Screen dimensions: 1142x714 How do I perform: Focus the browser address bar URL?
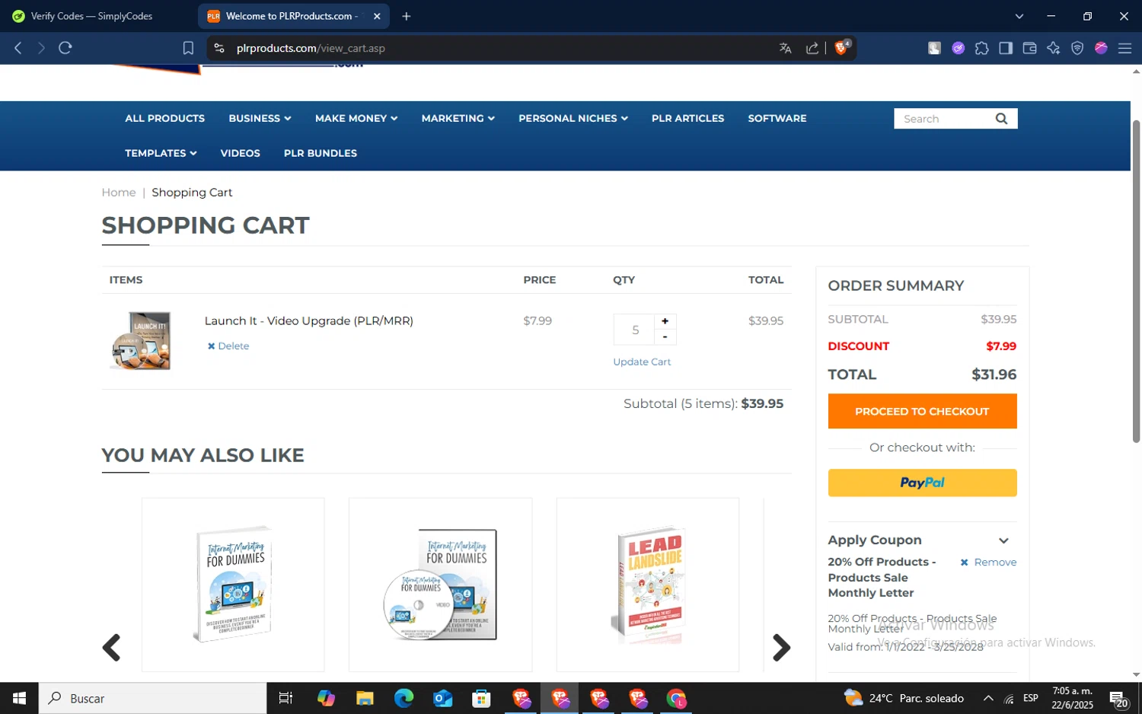[311, 48]
